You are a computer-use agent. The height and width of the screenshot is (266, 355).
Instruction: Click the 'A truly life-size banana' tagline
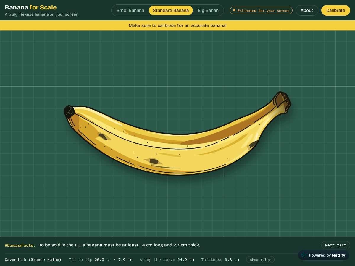point(42,14)
